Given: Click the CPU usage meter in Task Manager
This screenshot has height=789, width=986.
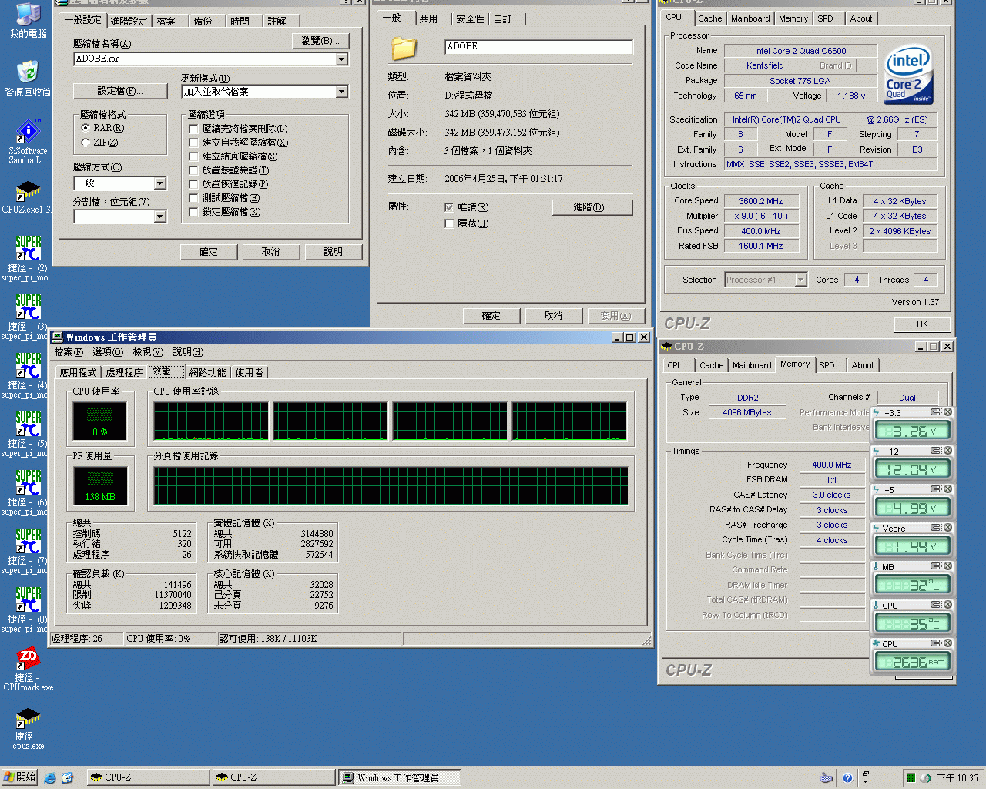Looking at the screenshot, I should 100,421.
